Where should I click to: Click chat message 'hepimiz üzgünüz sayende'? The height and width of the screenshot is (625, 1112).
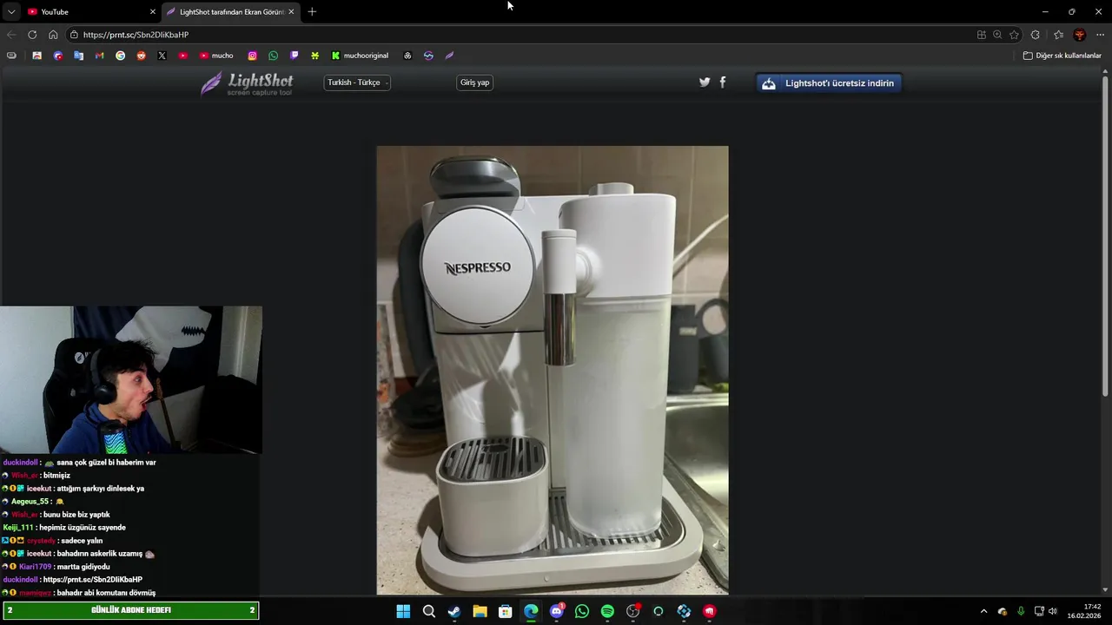click(83, 528)
